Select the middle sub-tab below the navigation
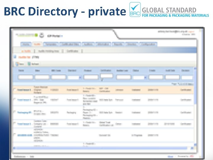 coord(48,51)
